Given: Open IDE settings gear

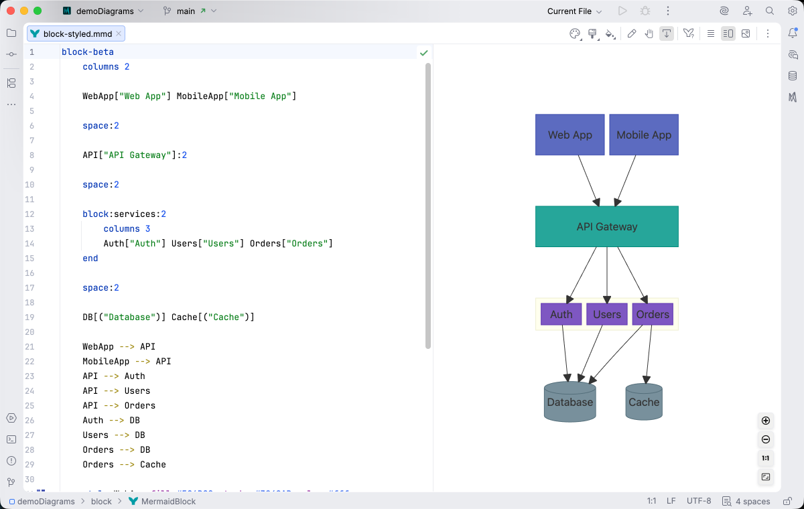Looking at the screenshot, I should [792, 11].
